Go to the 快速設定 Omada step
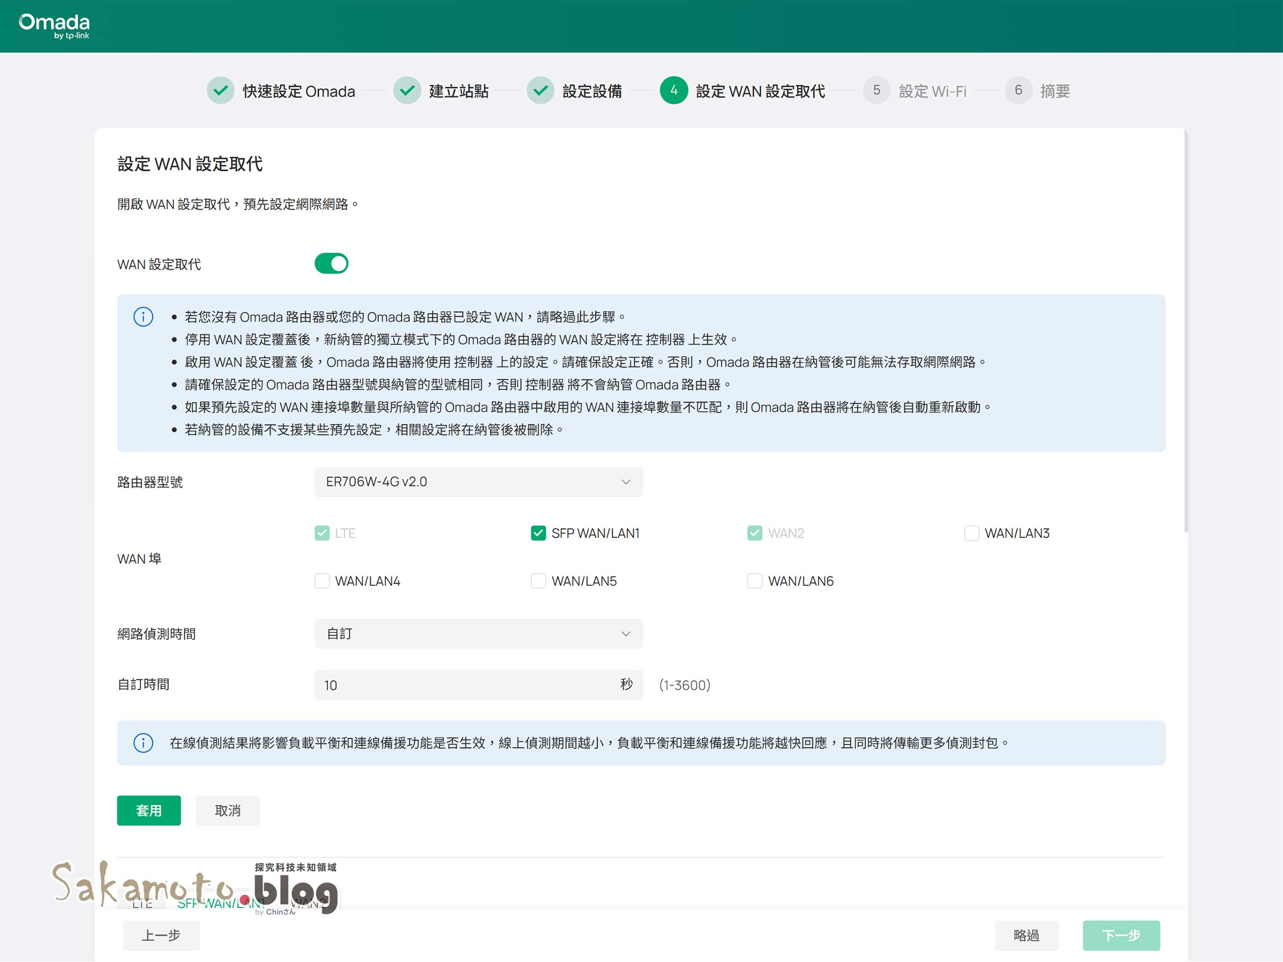The image size is (1283, 962). pos(299,91)
